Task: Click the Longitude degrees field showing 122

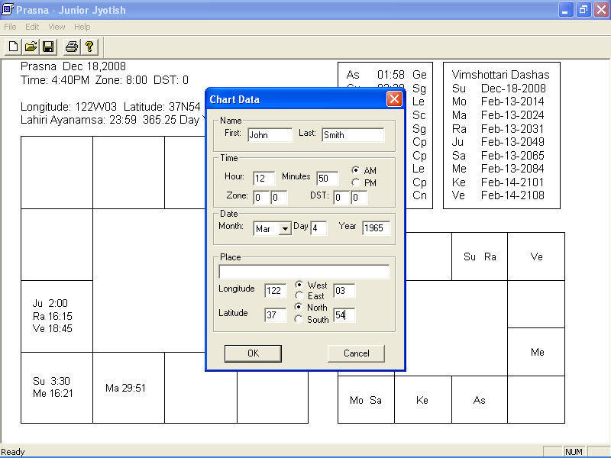Action: pyautogui.click(x=275, y=291)
